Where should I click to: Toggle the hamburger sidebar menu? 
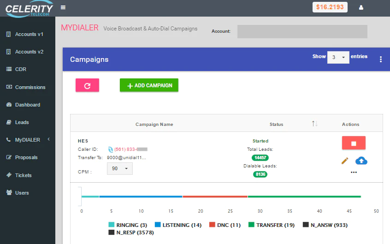click(63, 7)
